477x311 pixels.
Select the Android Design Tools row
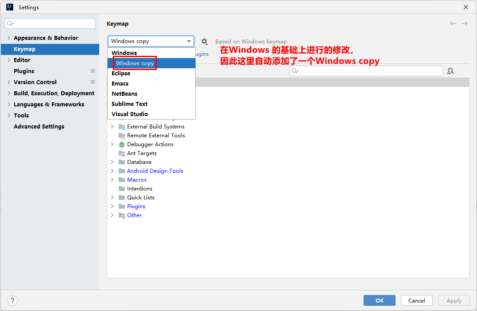(x=288, y=171)
